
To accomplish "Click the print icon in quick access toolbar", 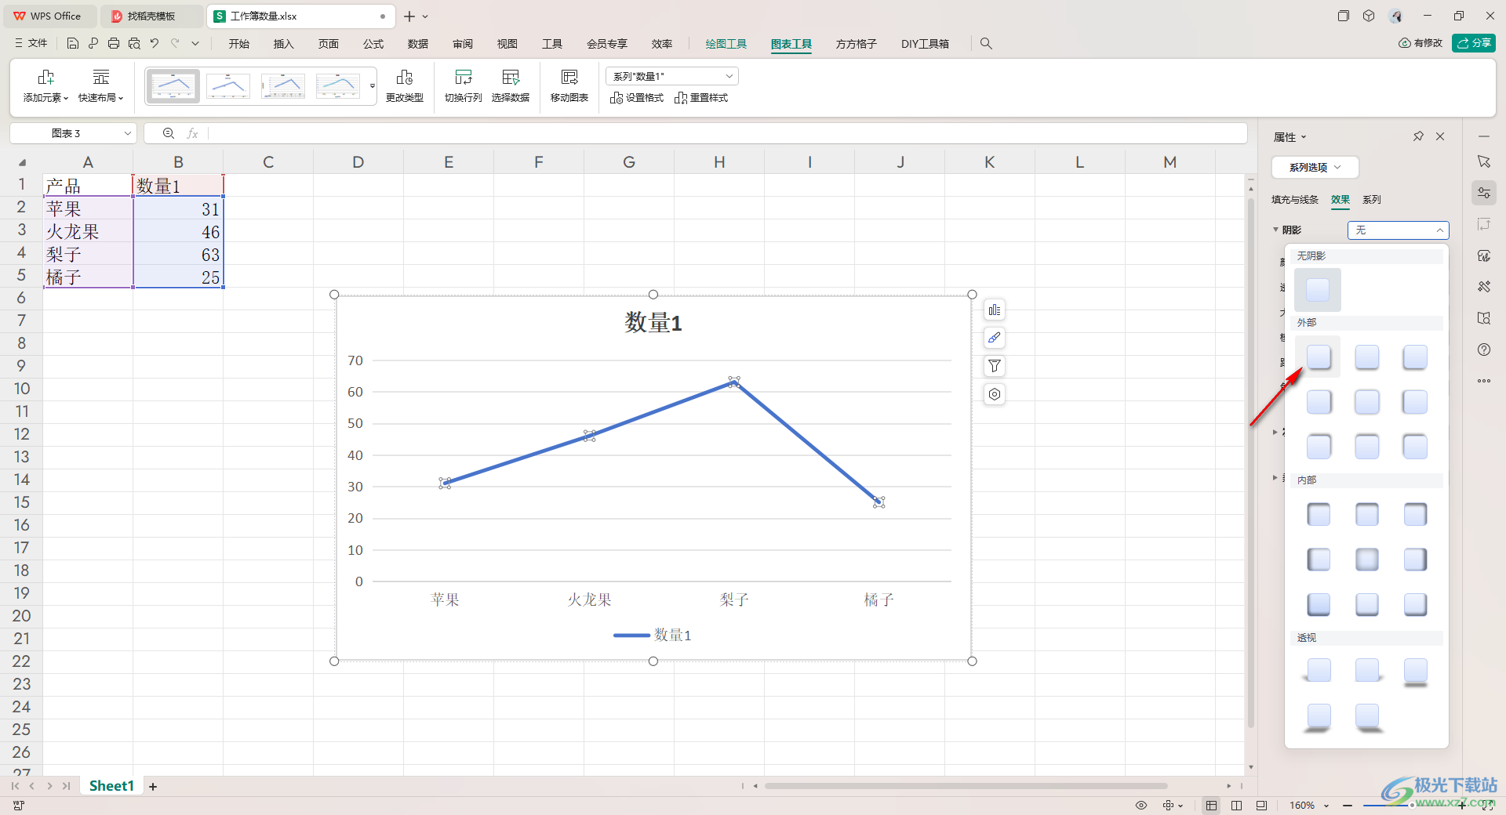I will pyautogui.click(x=114, y=44).
